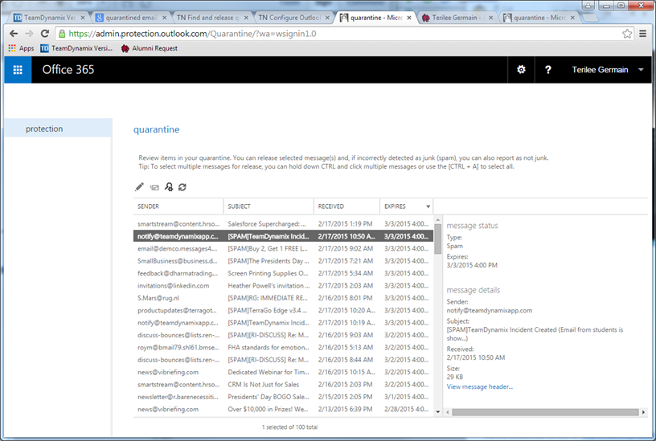Click the quarantine page heading
Viewport: 656px width, 441px height.
156,129
